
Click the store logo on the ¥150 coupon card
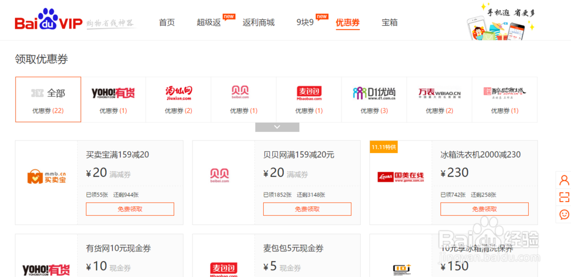[x=402, y=269]
